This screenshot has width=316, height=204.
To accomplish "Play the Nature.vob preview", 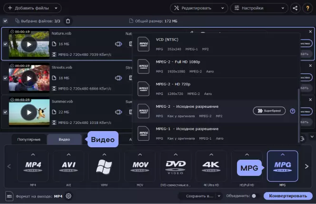I will 29,44.
